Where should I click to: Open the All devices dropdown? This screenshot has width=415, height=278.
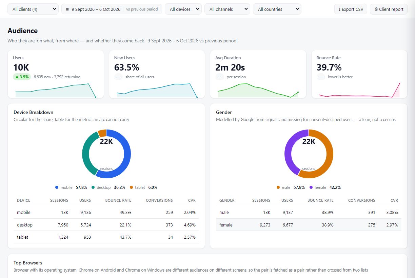coord(183,9)
